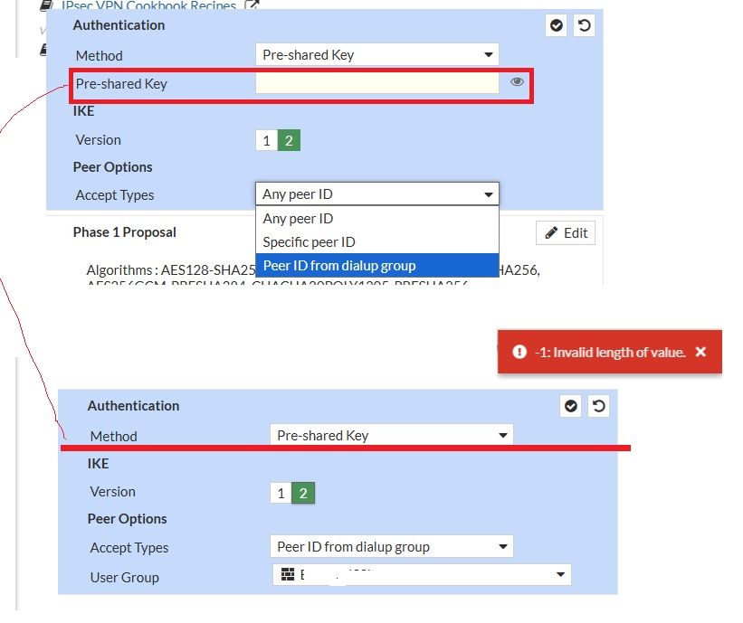
Task: Click into the Pre-shared Key input field
Action: [376, 83]
